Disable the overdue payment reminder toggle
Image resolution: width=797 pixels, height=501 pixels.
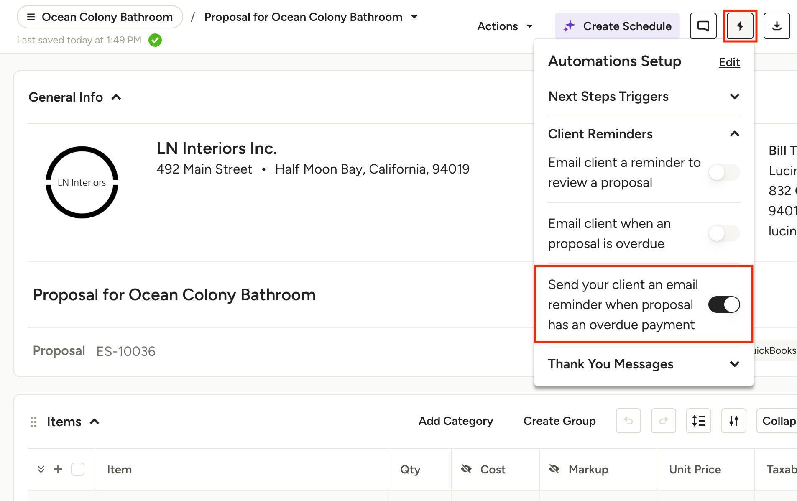point(724,304)
